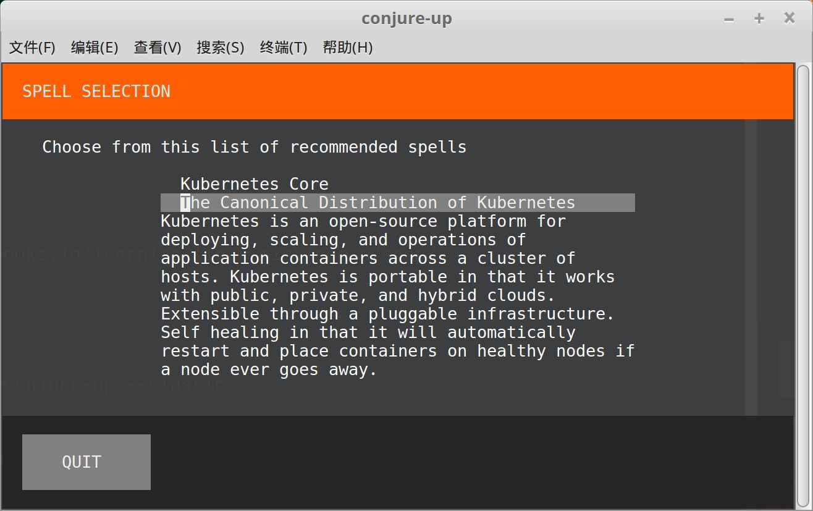Close the conjure-up terminal window
Screen dimensions: 813x511
790,19
